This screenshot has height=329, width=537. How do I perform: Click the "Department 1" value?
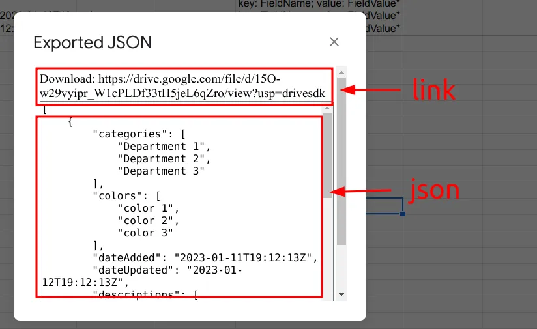tap(161, 146)
